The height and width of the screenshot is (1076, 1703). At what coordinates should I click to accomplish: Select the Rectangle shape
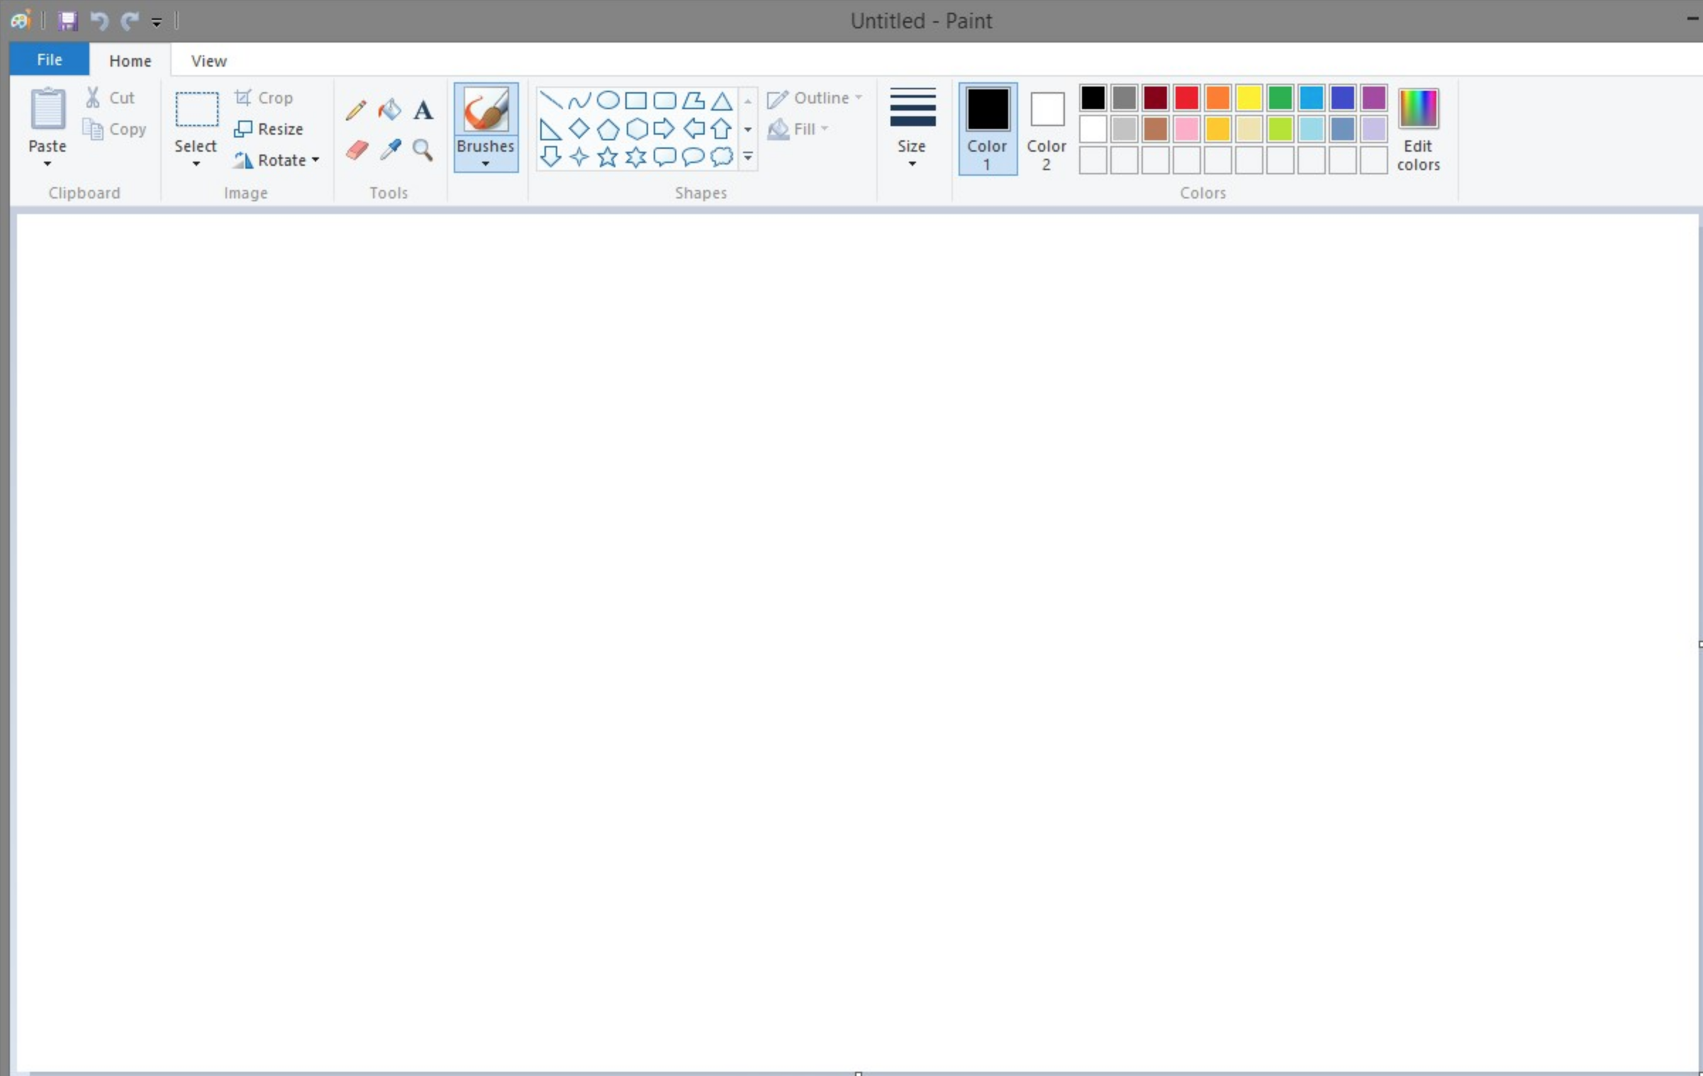pos(636,100)
